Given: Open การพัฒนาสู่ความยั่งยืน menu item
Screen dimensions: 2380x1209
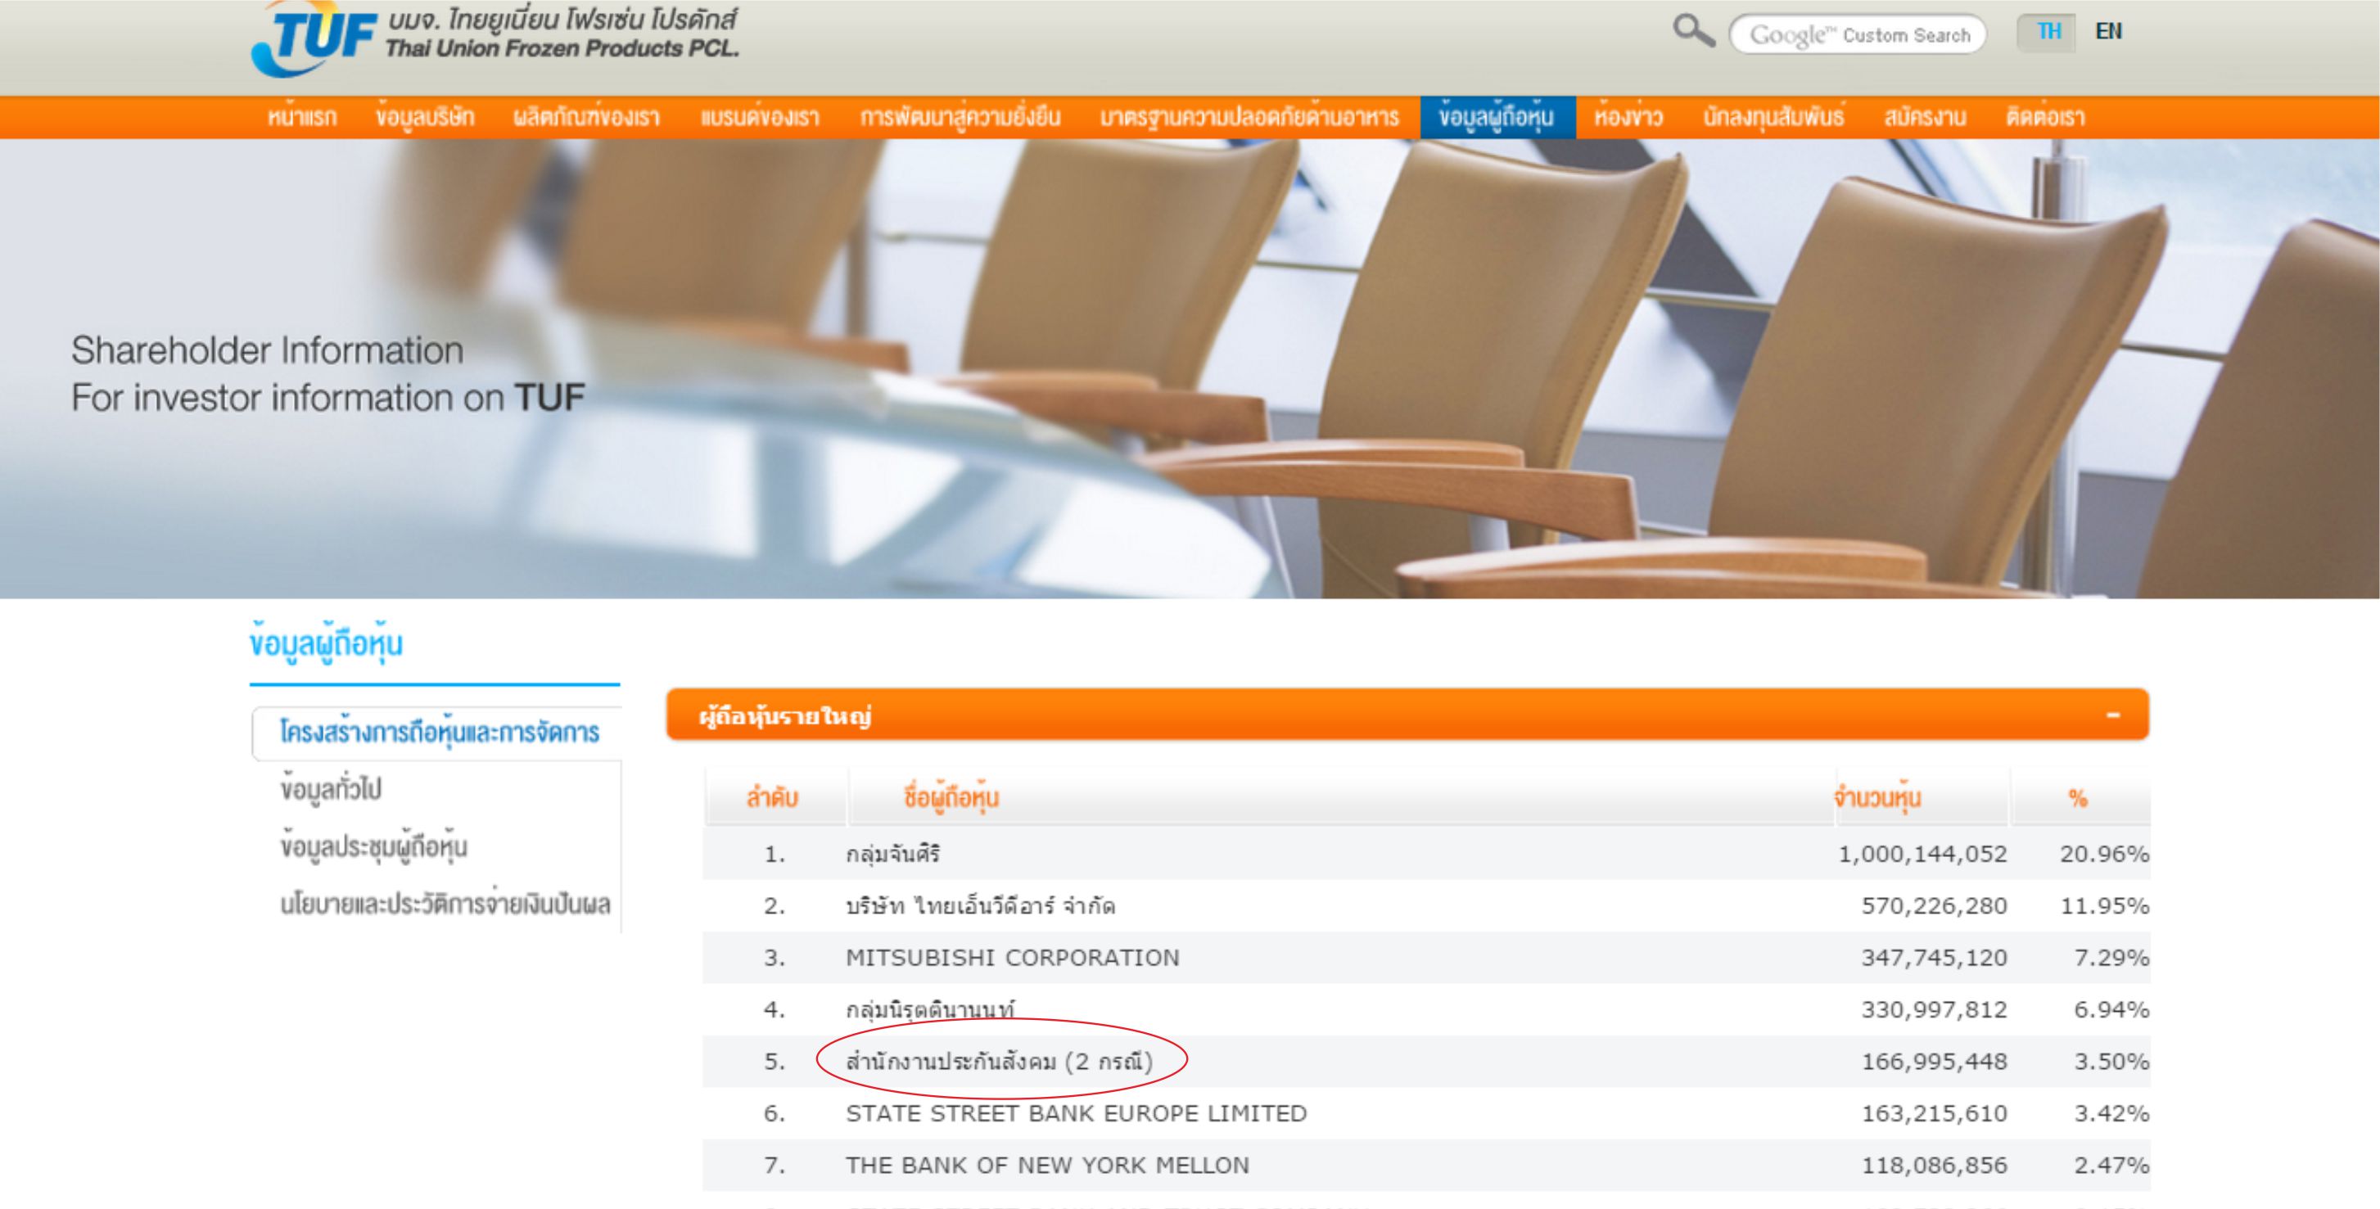Looking at the screenshot, I should [x=960, y=117].
